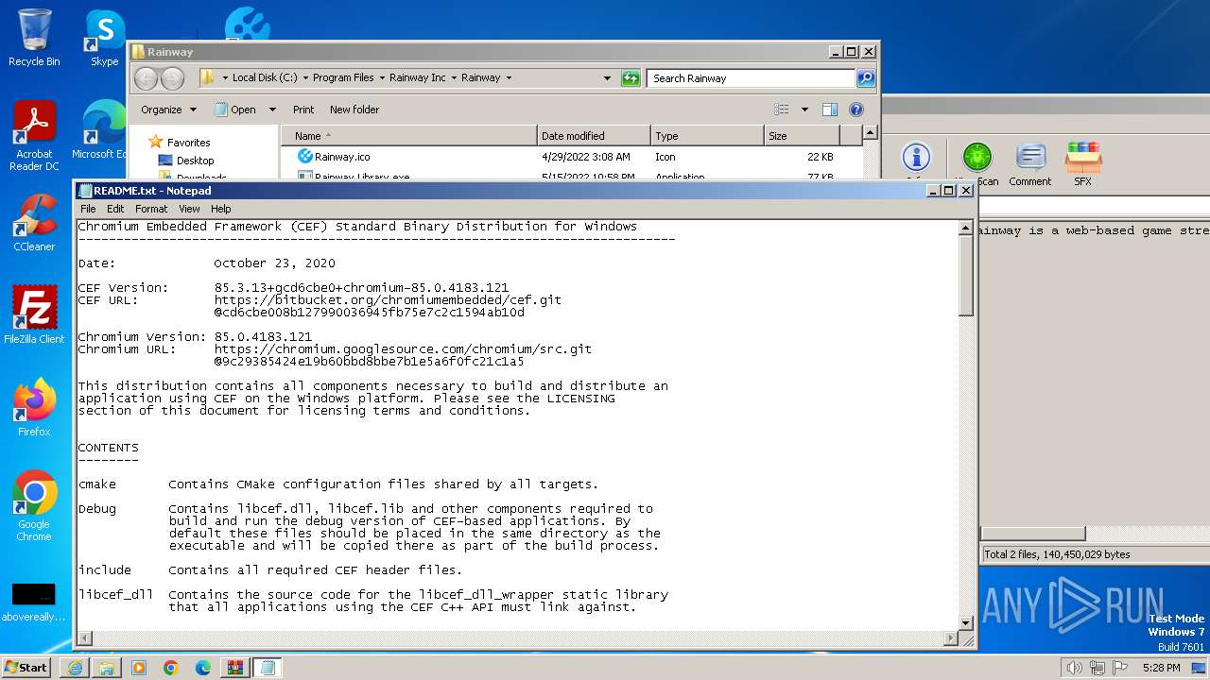The height and width of the screenshot is (680, 1210).
Task: Open the Format menu in Notepad
Action: tap(151, 209)
